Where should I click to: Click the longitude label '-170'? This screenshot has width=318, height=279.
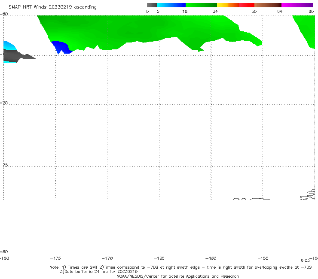point(107,258)
